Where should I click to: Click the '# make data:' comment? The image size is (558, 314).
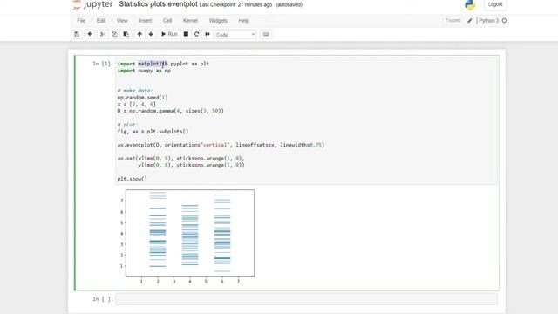135,91
